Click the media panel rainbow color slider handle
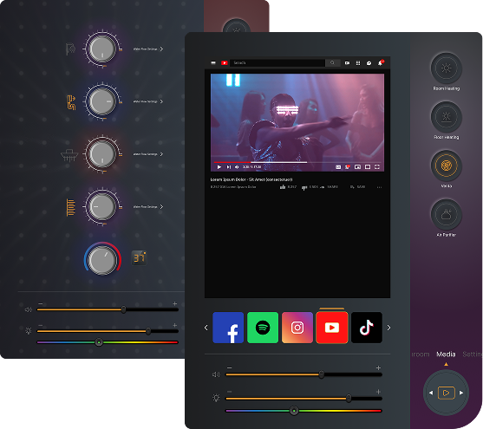 tap(294, 411)
